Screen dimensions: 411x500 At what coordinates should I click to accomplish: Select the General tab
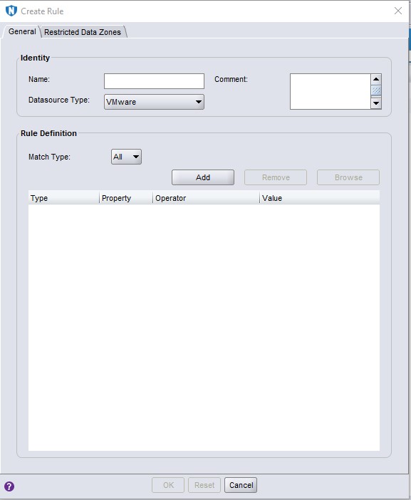click(22, 31)
